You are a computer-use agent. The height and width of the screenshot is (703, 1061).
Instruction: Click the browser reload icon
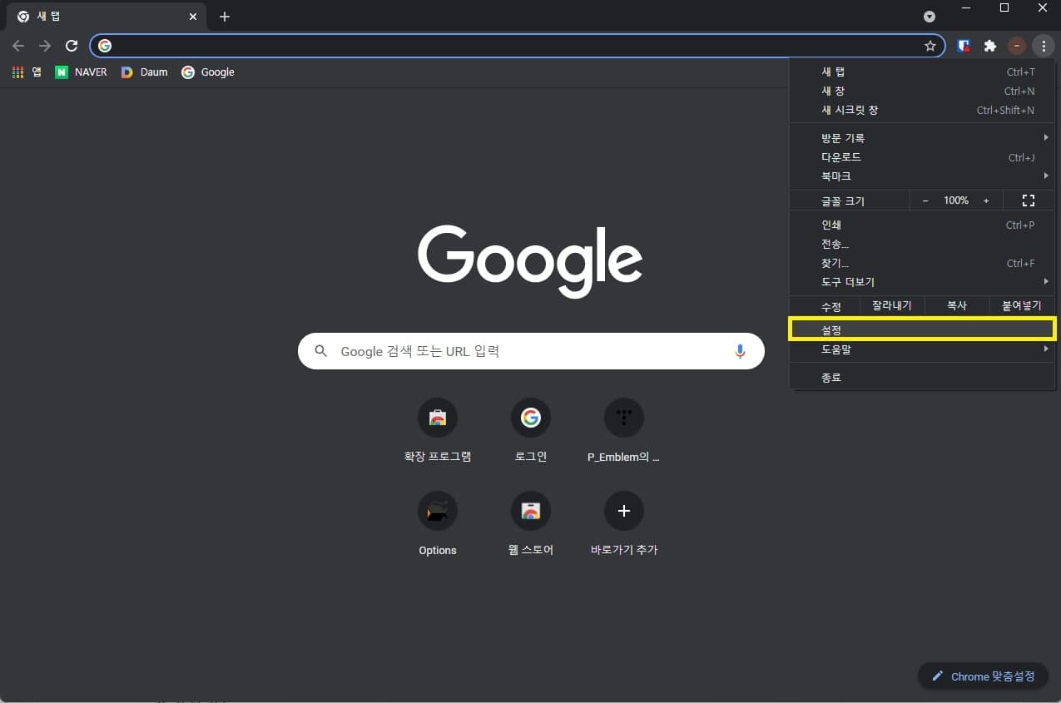tap(71, 46)
